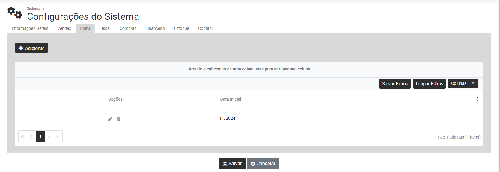Switch to Informações Gerais tab

coord(30,28)
